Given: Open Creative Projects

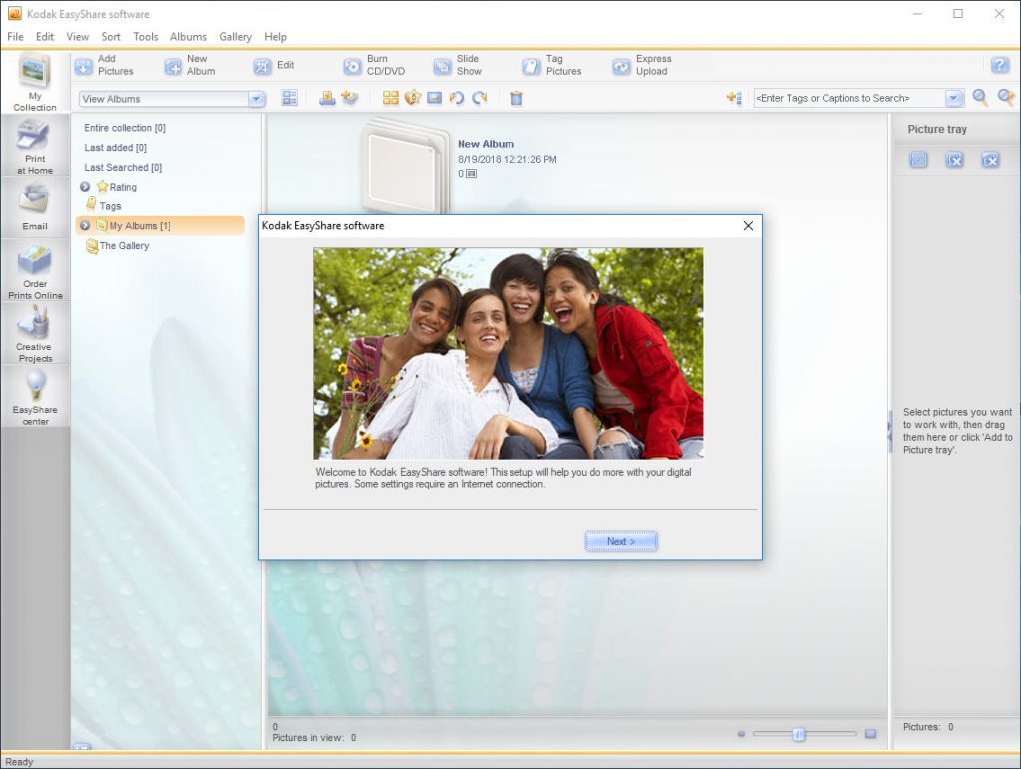Looking at the screenshot, I should [x=35, y=335].
